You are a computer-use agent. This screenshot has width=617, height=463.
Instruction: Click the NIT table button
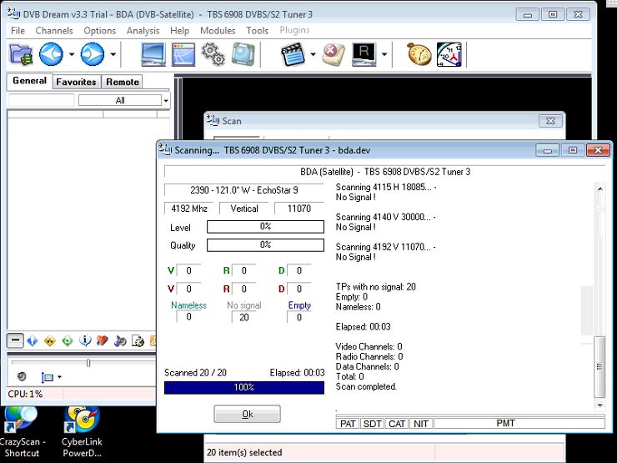pyautogui.click(x=421, y=424)
